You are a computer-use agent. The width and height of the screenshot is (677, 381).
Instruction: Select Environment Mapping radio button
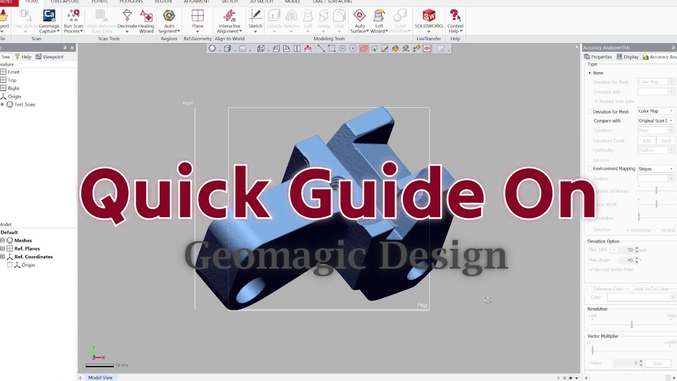tap(590, 169)
